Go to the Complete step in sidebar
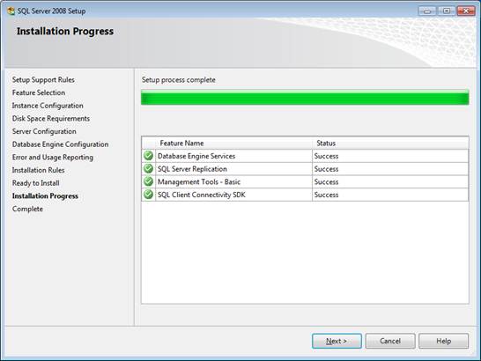481x361 pixels. point(27,209)
